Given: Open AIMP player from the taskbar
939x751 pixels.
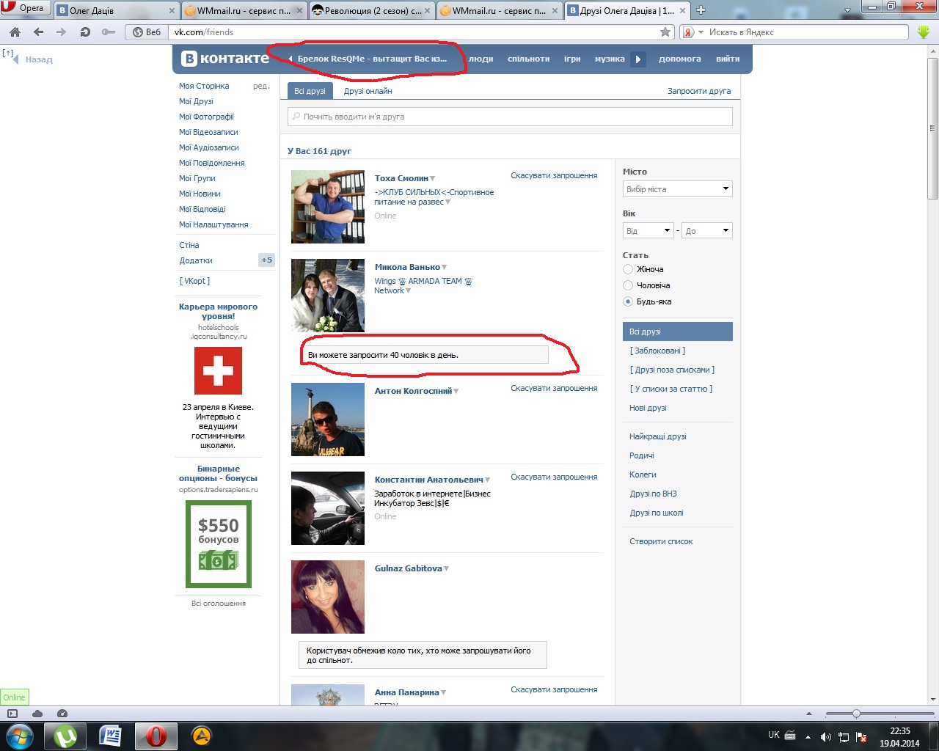Looking at the screenshot, I should pos(201,736).
